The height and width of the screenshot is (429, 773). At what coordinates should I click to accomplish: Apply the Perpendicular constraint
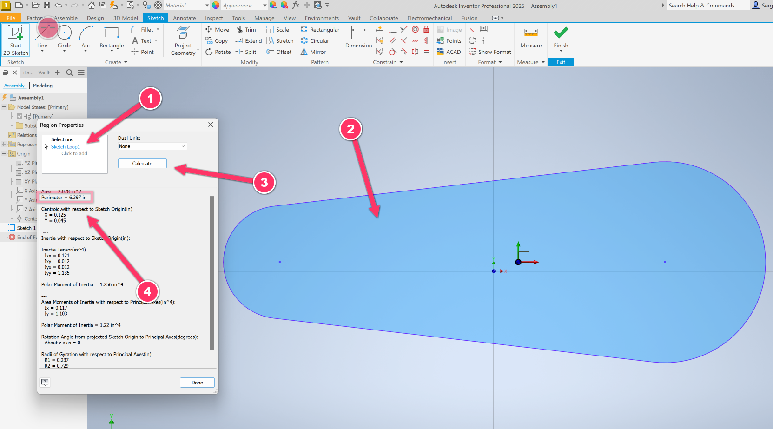click(x=392, y=29)
